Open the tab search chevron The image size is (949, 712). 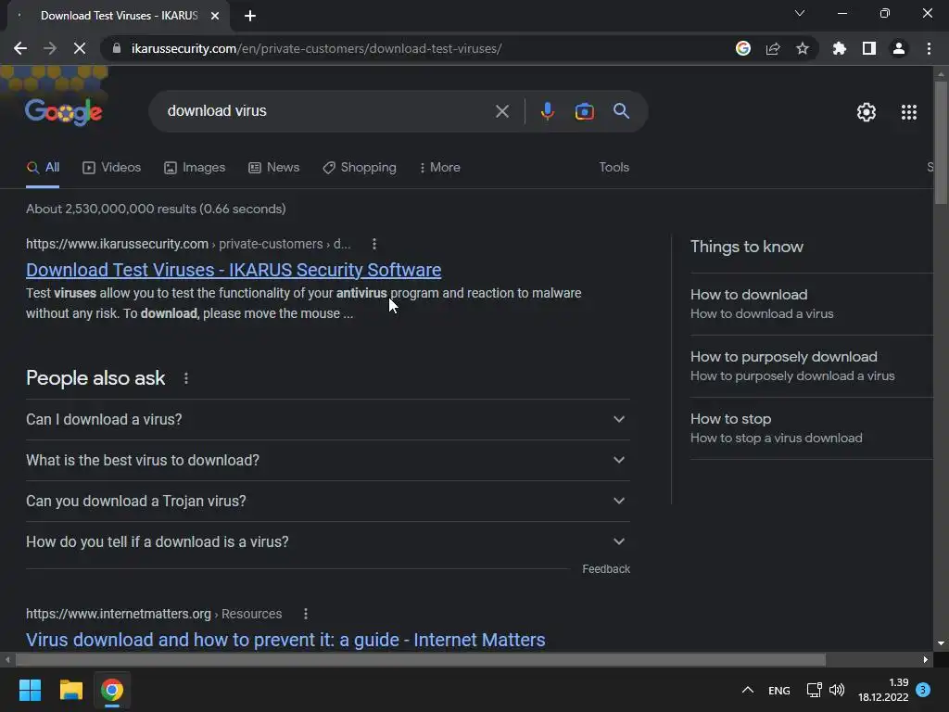click(x=800, y=13)
